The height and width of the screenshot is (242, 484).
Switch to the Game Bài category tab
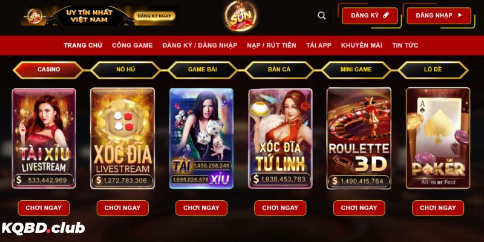click(x=203, y=70)
